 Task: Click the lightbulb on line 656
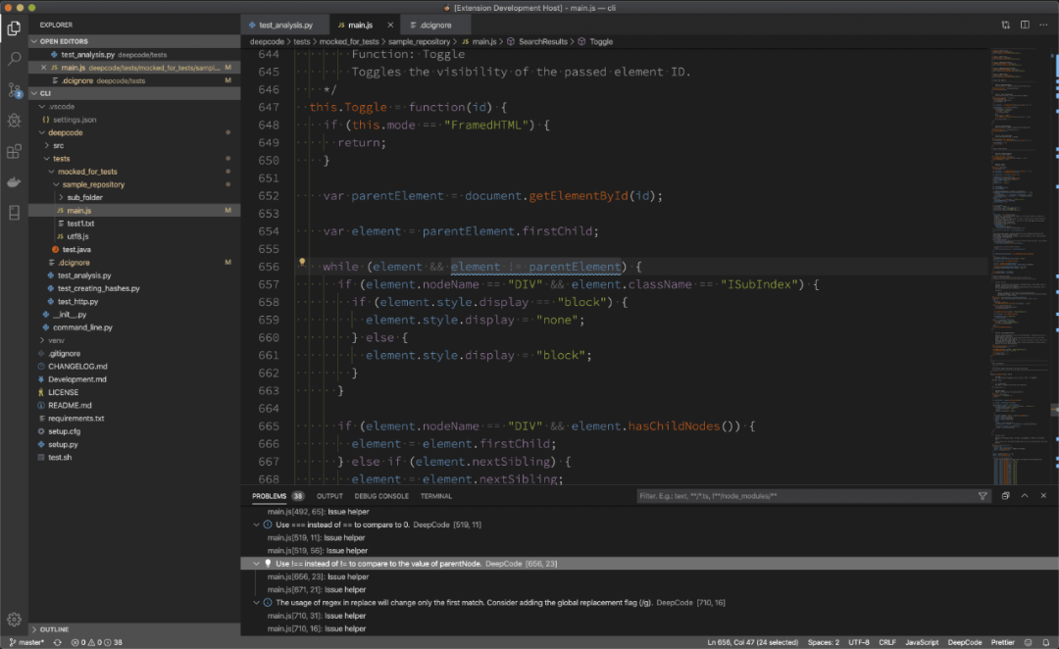(302, 262)
